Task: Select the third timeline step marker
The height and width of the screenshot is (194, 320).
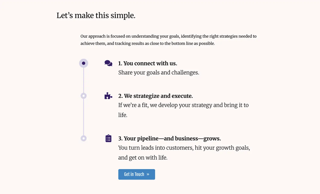Action: point(84,138)
